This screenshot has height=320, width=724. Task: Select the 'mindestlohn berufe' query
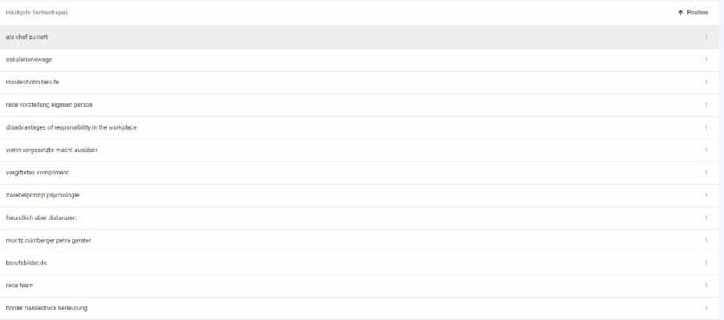pos(32,82)
